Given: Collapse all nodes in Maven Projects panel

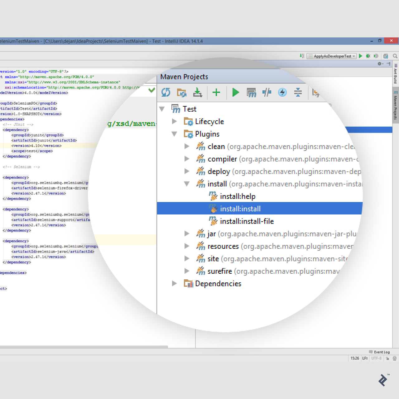Looking at the screenshot, I should pos(298,93).
